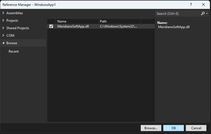Click the Browse... button
Image resolution: width=211 pixels, height=134 pixels.
pyautogui.click(x=151, y=128)
